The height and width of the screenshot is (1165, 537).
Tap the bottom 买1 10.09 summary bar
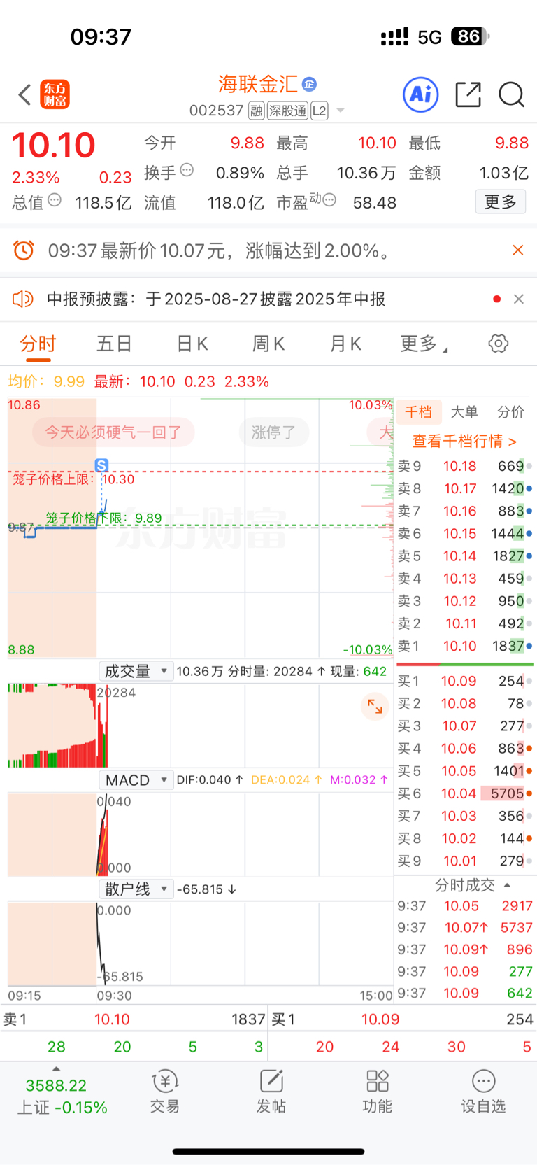pos(402,1019)
